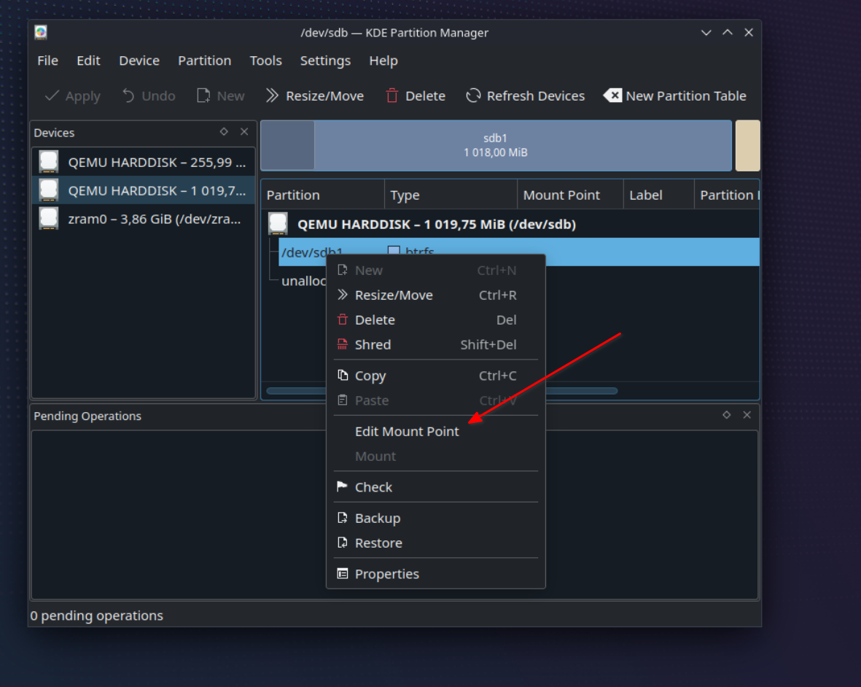Click the Resize/Move chevron icon in toolbar

point(272,96)
